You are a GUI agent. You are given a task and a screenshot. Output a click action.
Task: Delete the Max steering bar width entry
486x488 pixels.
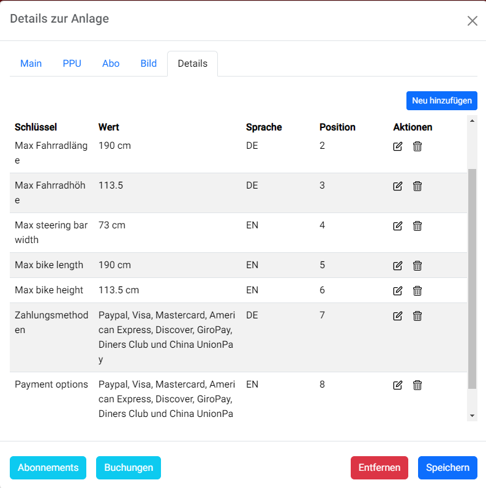click(417, 226)
